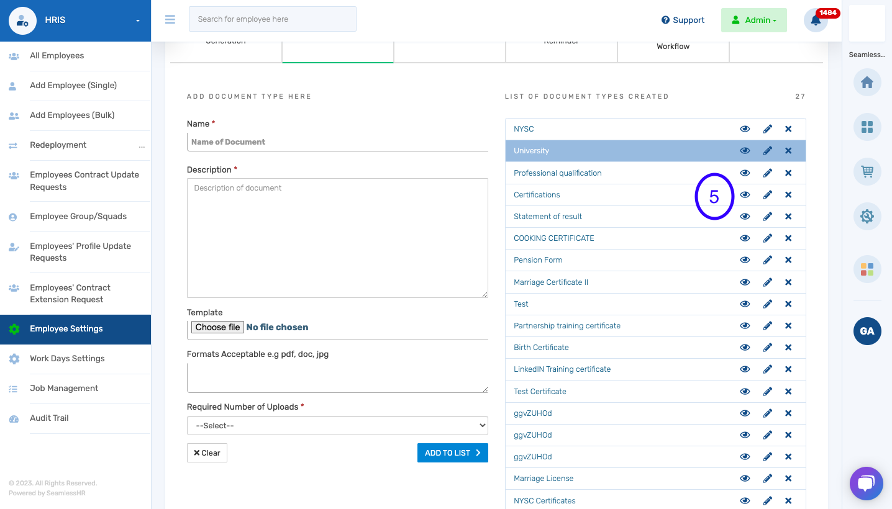Delete the NYSC document type
The image size is (892, 509).
(x=788, y=129)
